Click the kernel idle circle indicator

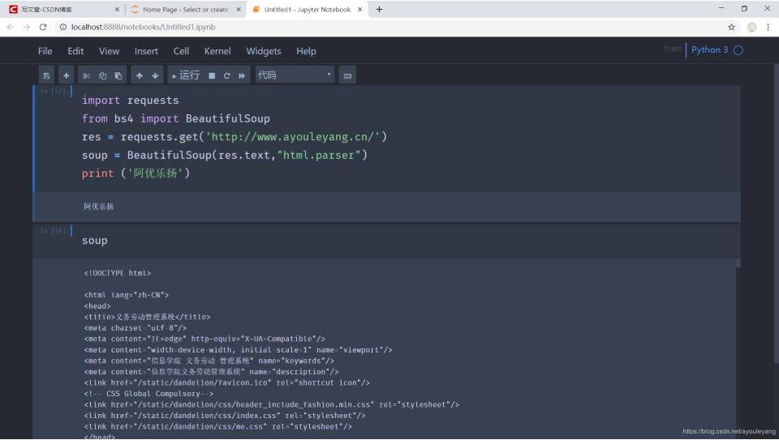[x=738, y=50]
